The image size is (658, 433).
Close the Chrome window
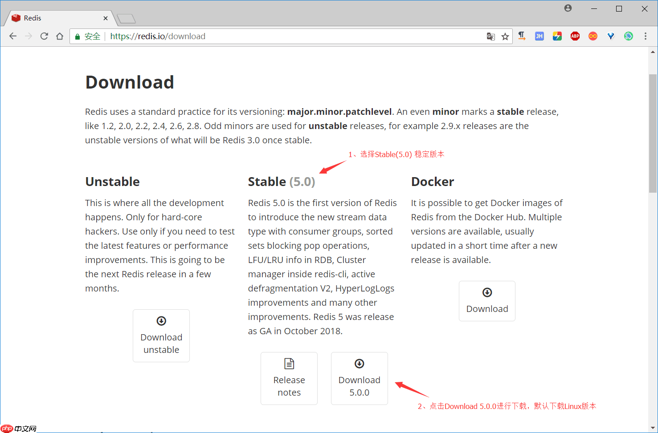tap(645, 8)
